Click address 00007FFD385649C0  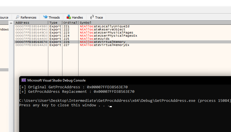point(31,32)
